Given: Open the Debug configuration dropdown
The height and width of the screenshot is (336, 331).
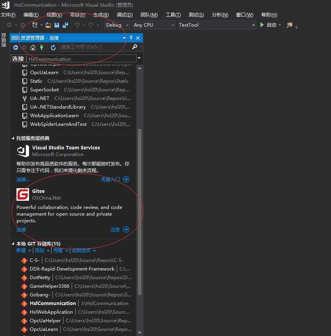Looking at the screenshot, I should point(117,25).
